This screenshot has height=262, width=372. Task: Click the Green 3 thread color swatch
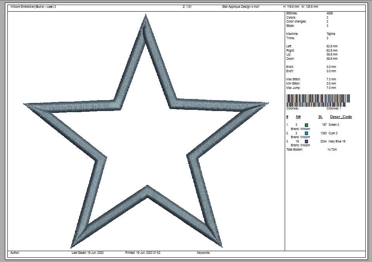[306, 125]
